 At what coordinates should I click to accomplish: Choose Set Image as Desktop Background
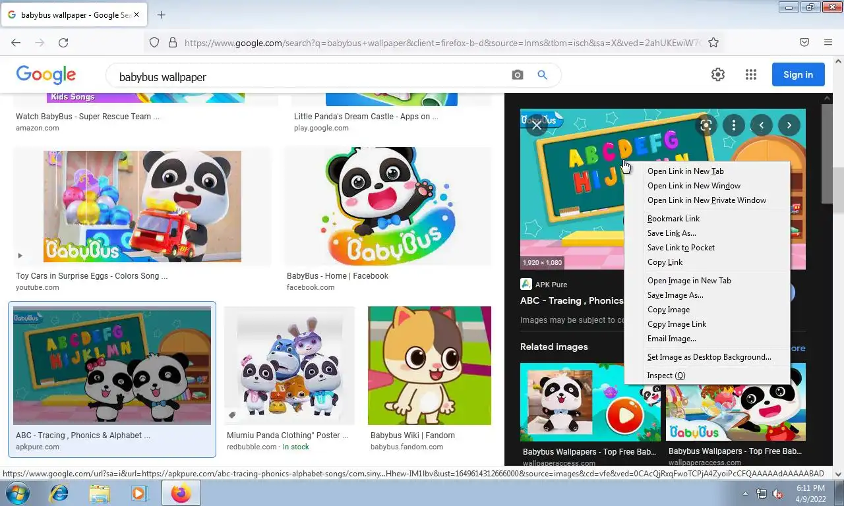coord(707,357)
